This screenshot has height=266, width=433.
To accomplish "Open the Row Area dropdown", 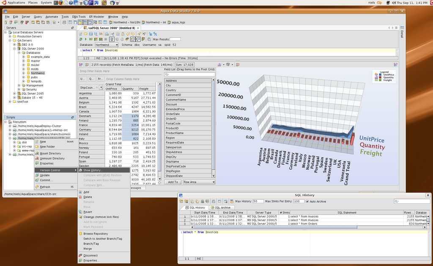I will click(199, 182).
